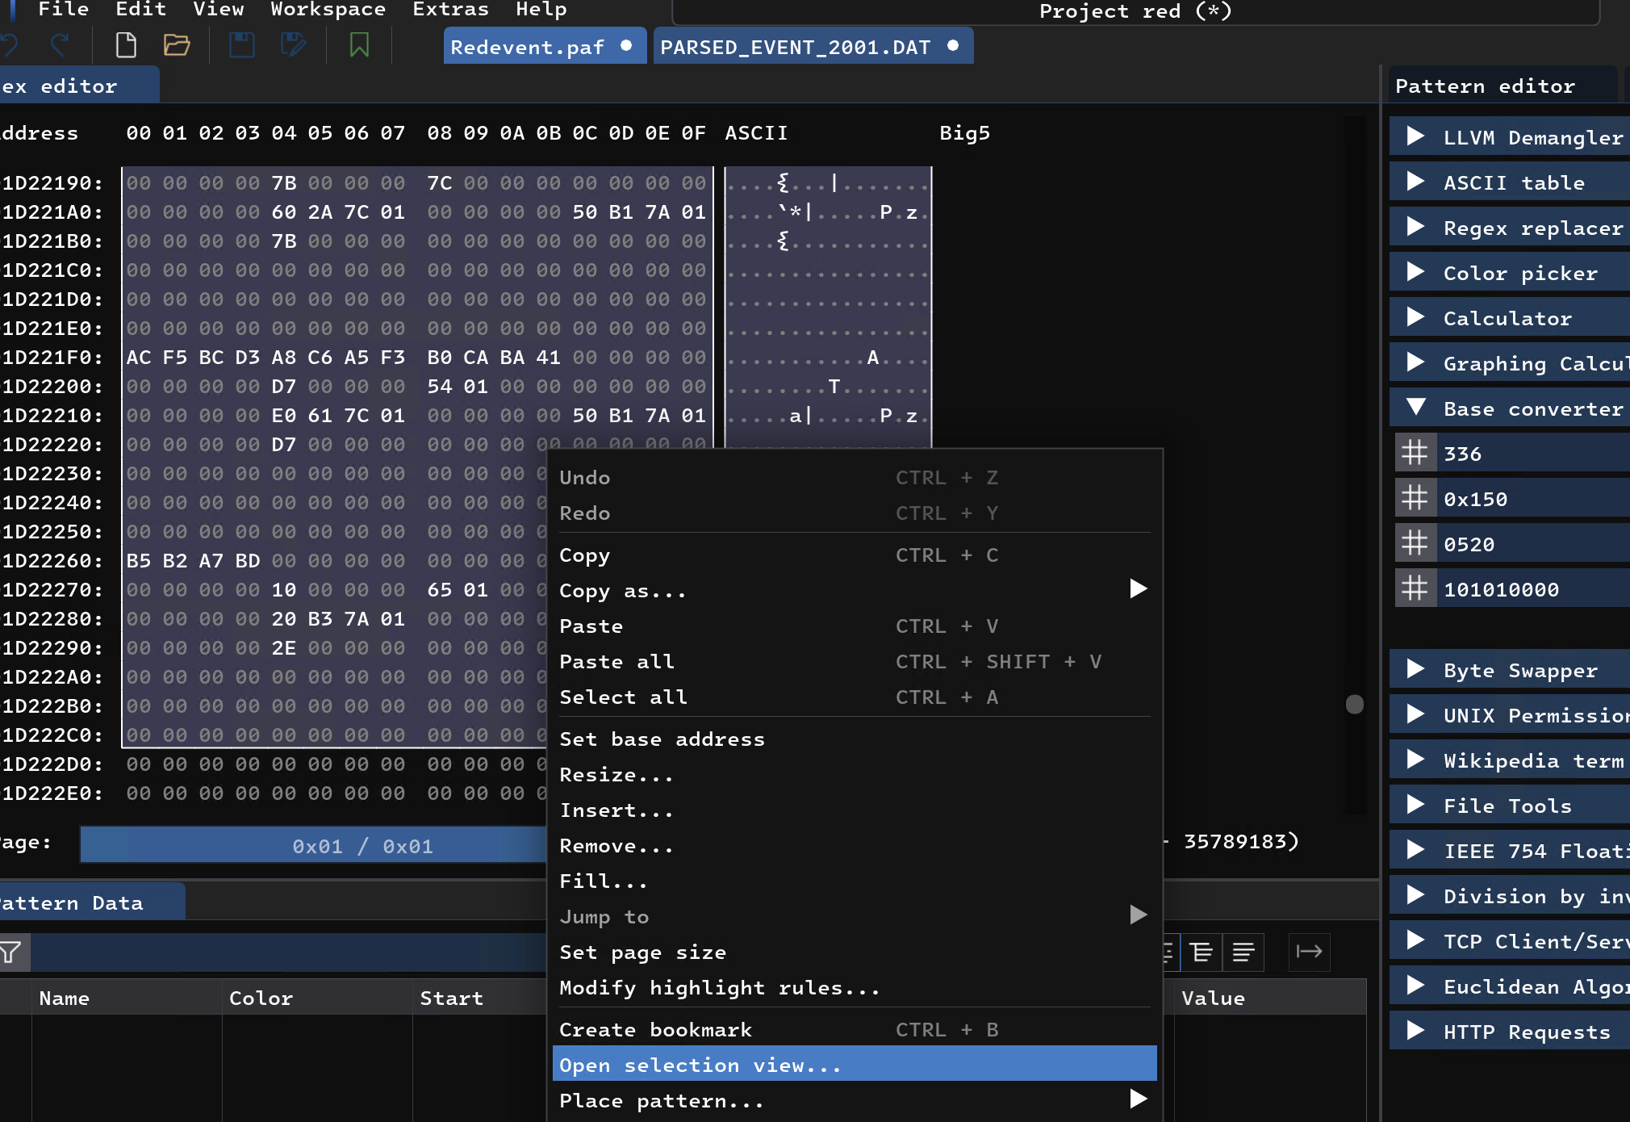Click the export arrow icon in Pattern Data
Screen dimensions: 1630x1122
click(x=1309, y=952)
